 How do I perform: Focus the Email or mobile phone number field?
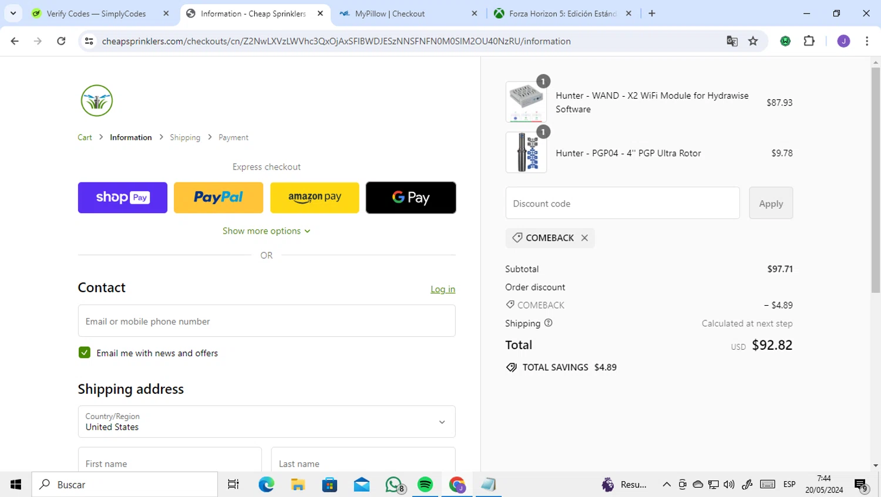click(x=267, y=321)
